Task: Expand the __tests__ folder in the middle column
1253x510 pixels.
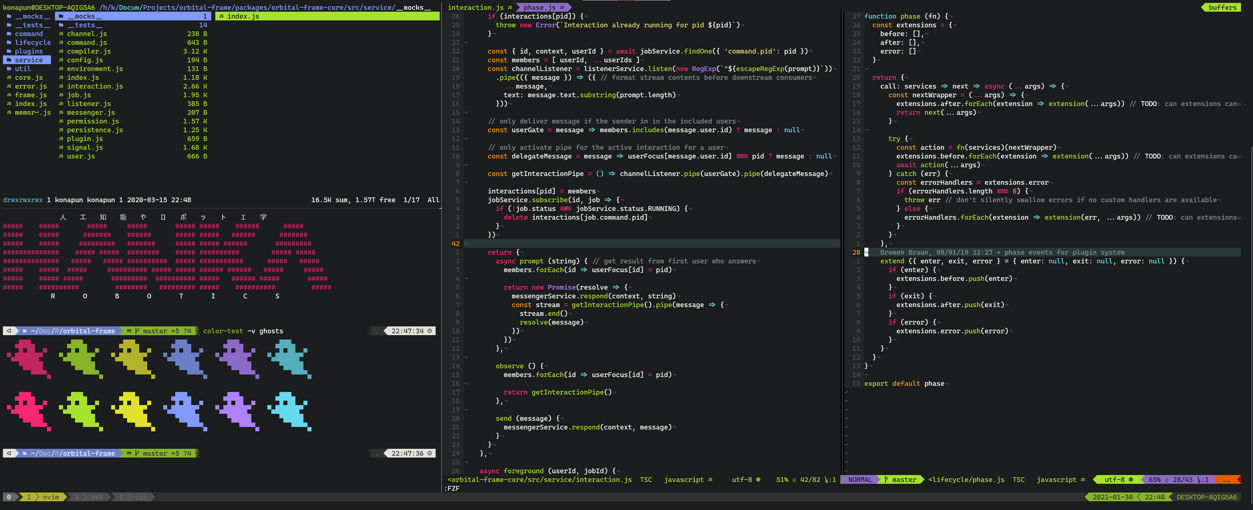Action: (85, 25)
